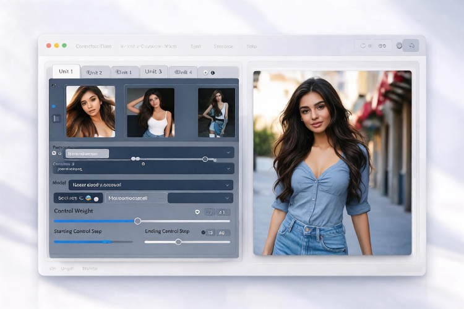Click the generated portrait preview image

click(332, 163)
